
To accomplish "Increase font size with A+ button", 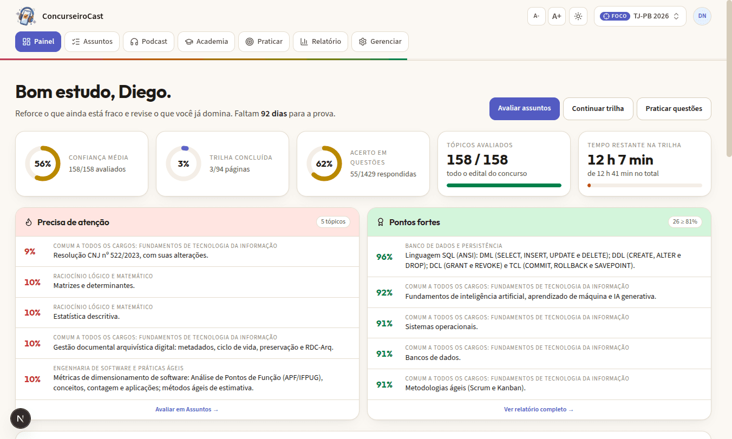I will [x=557, y=16].
